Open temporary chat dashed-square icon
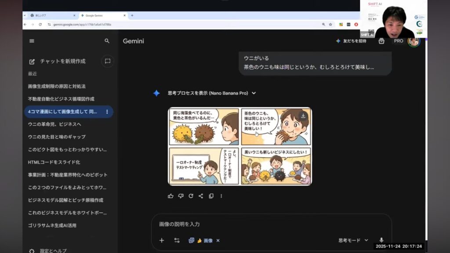 107,61
